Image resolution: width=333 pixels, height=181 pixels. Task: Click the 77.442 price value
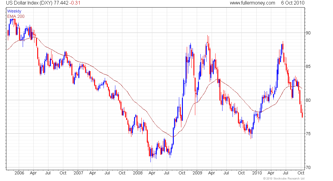point(61,3)
